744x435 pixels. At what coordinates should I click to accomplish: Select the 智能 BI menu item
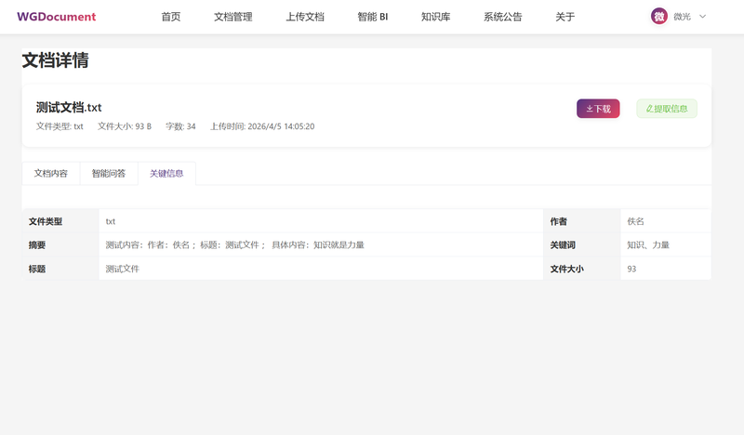click(x=373, y=17)
